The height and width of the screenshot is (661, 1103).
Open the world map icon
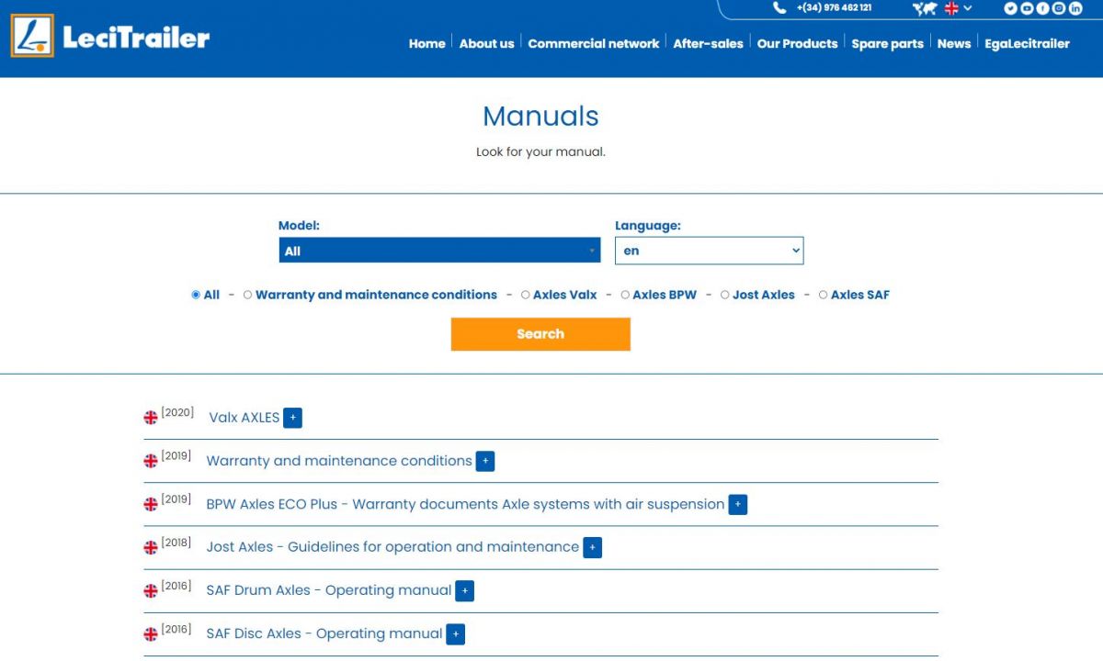[925, 8]
